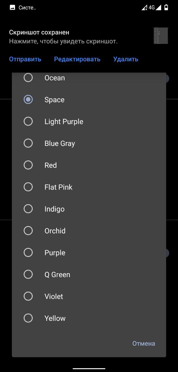
Task: Select the Space color option
Action: (28, 100)
